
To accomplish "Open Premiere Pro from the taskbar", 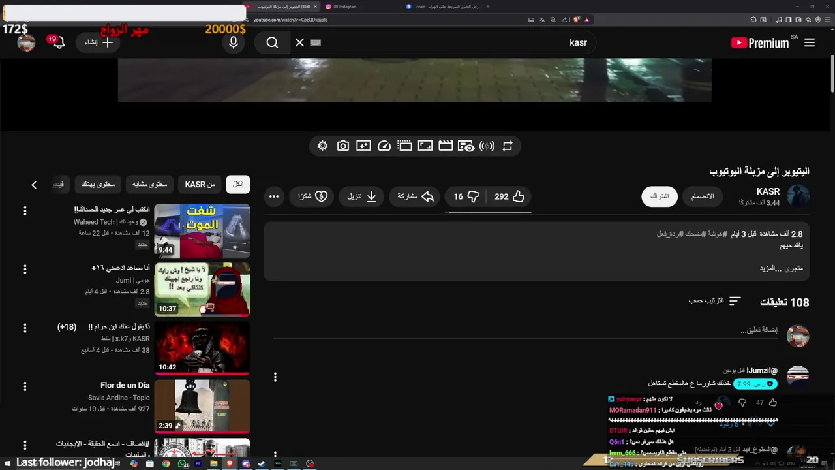I will point(198,463).
